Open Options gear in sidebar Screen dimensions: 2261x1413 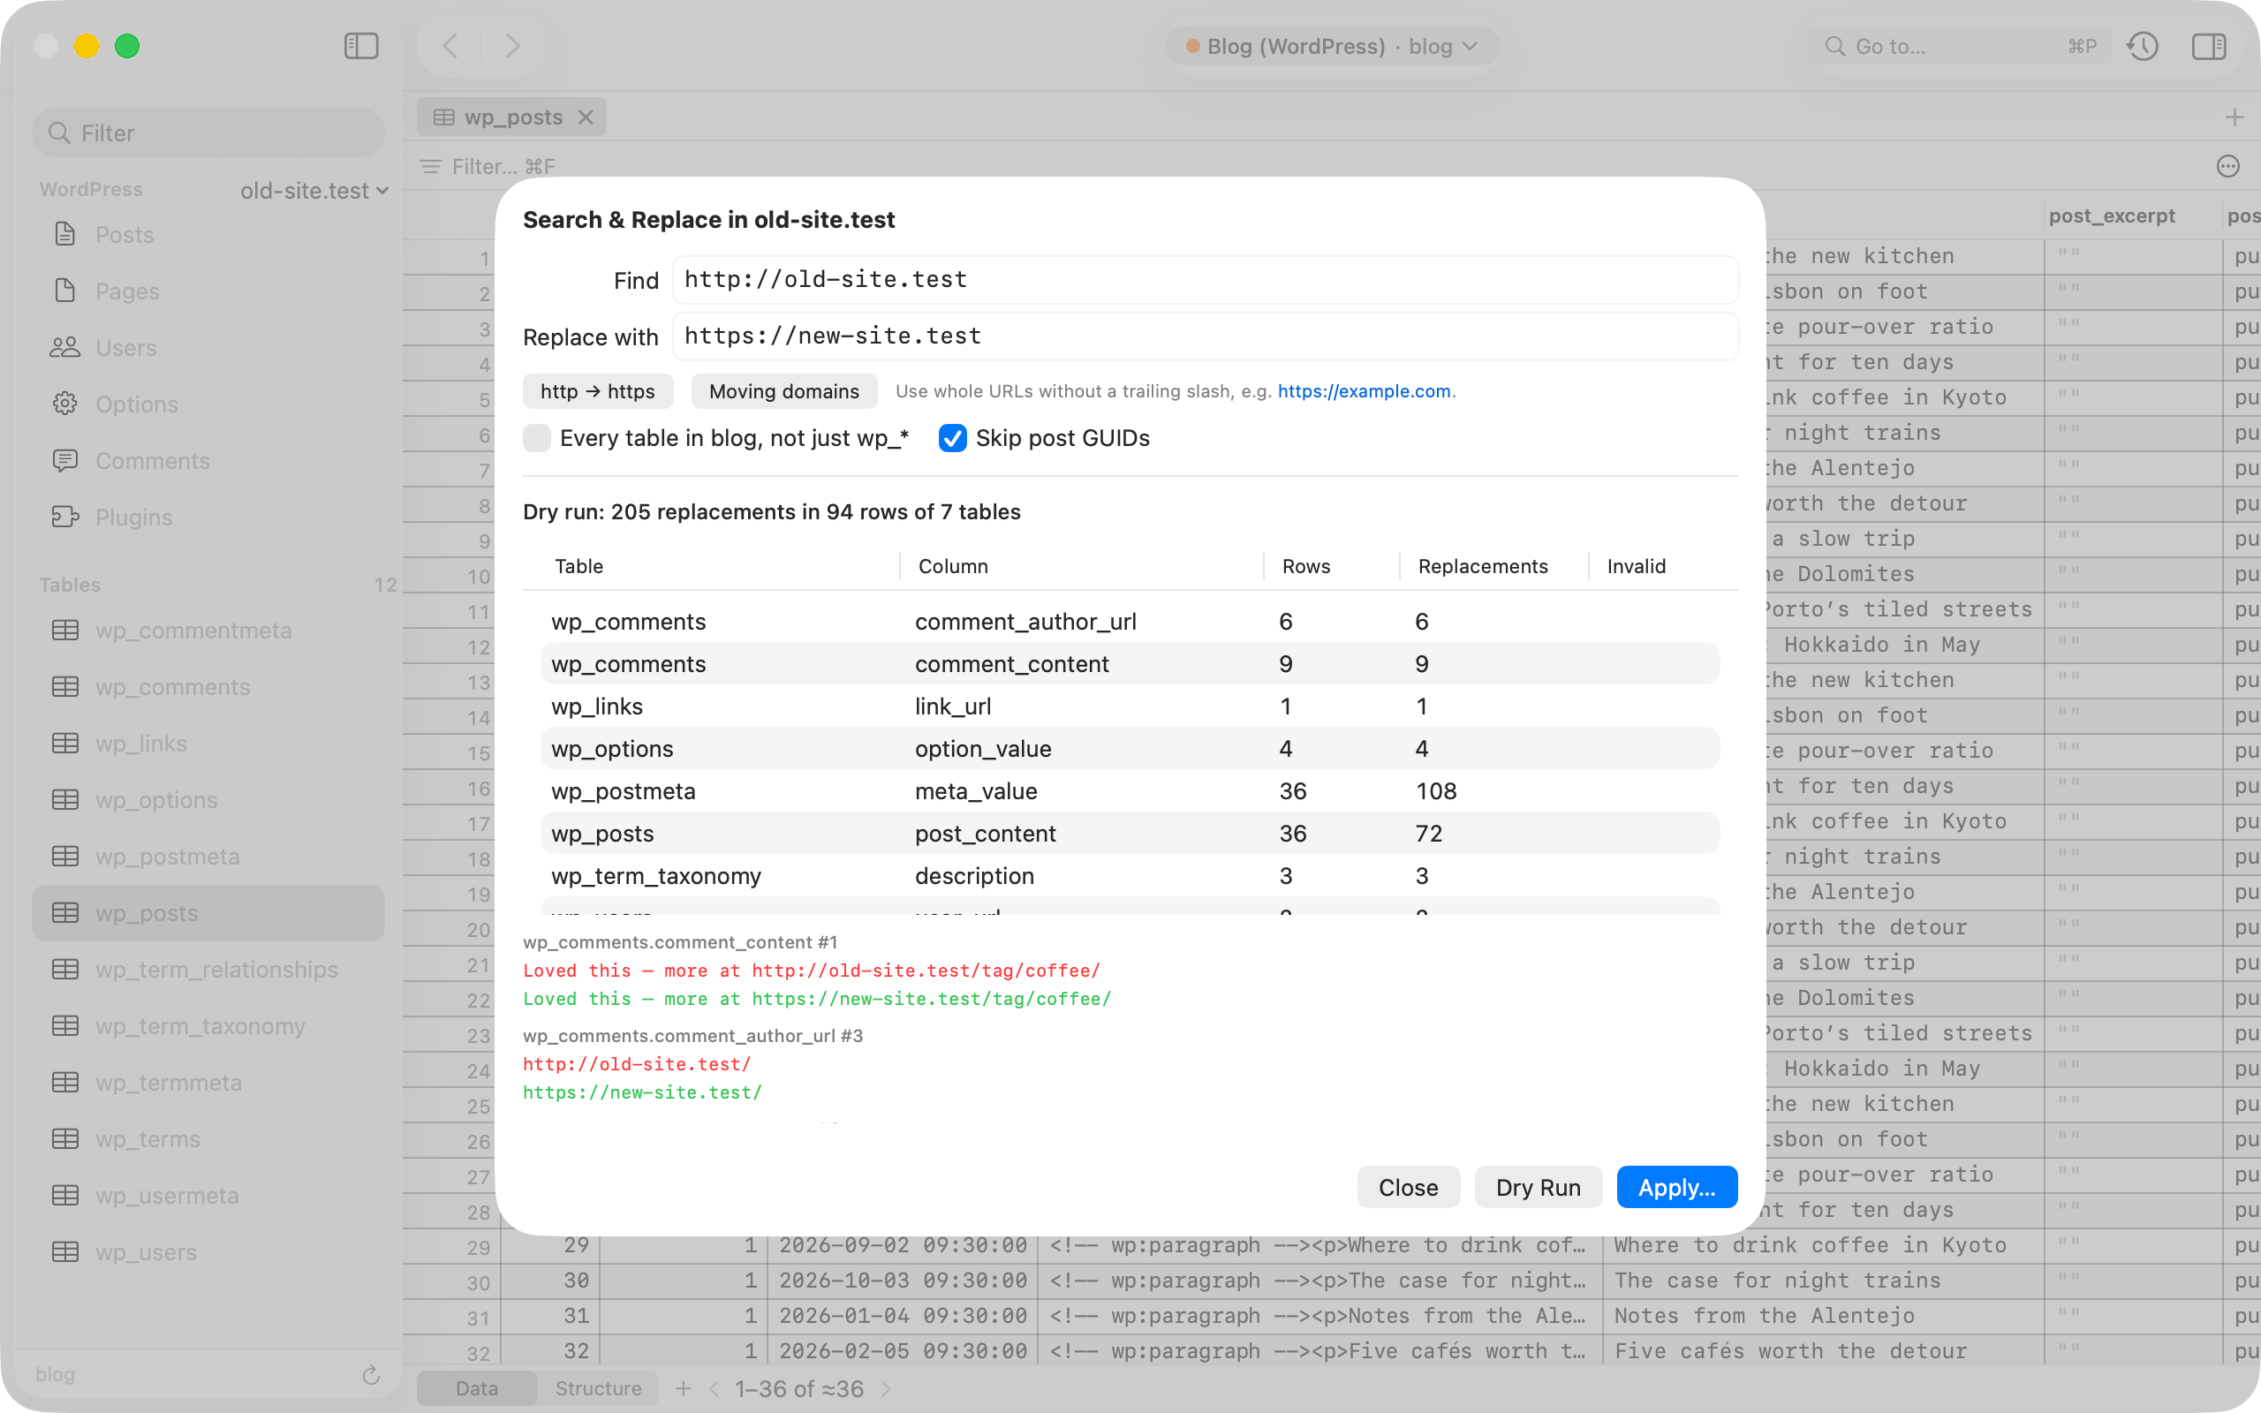[208, 404]
